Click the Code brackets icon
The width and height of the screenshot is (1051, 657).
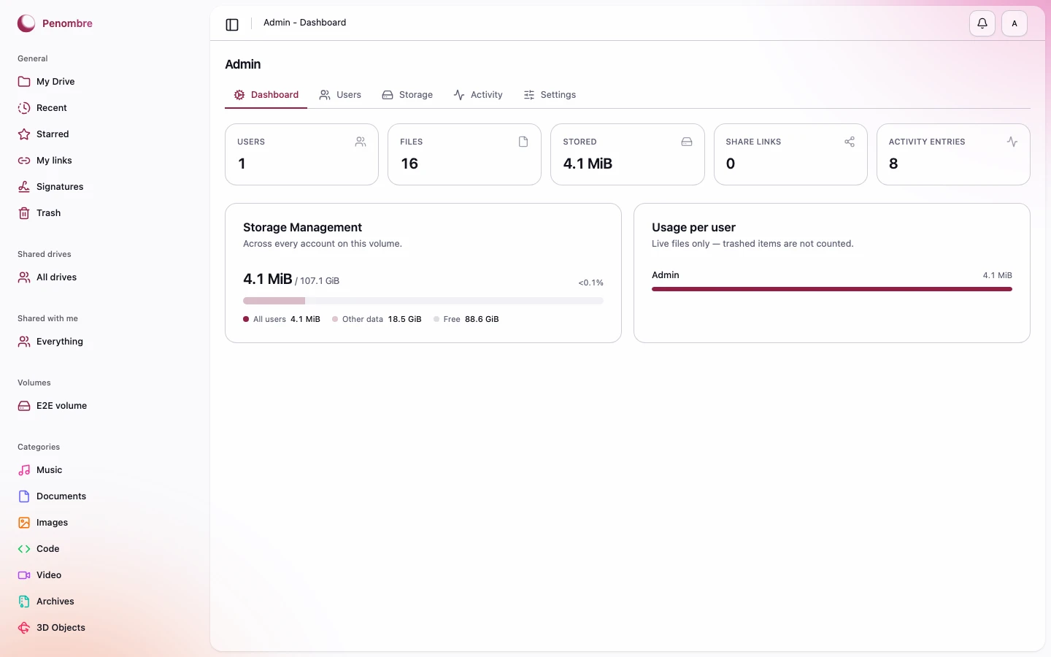pos(24,549)
